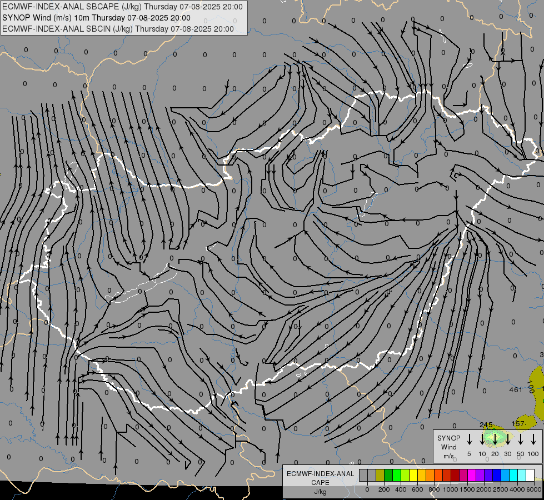Click the '2500' tick label on CAPE scale

pos(501,489)
